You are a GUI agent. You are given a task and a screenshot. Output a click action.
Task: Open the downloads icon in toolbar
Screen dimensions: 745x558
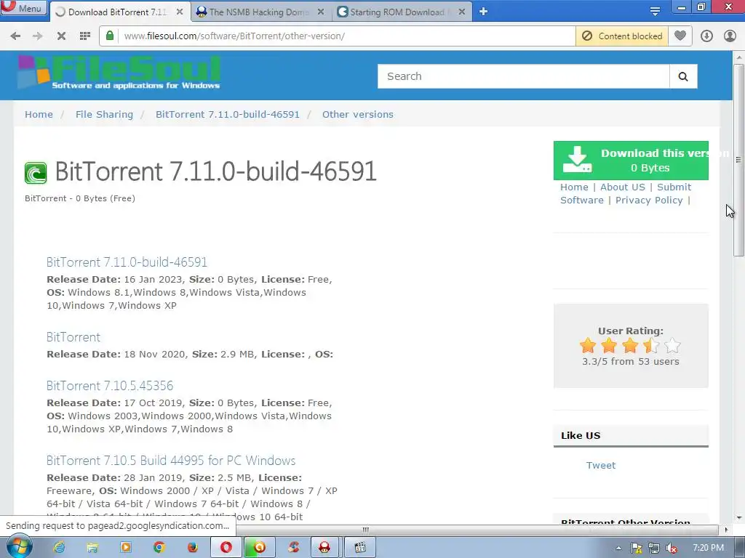click(706, 36)
